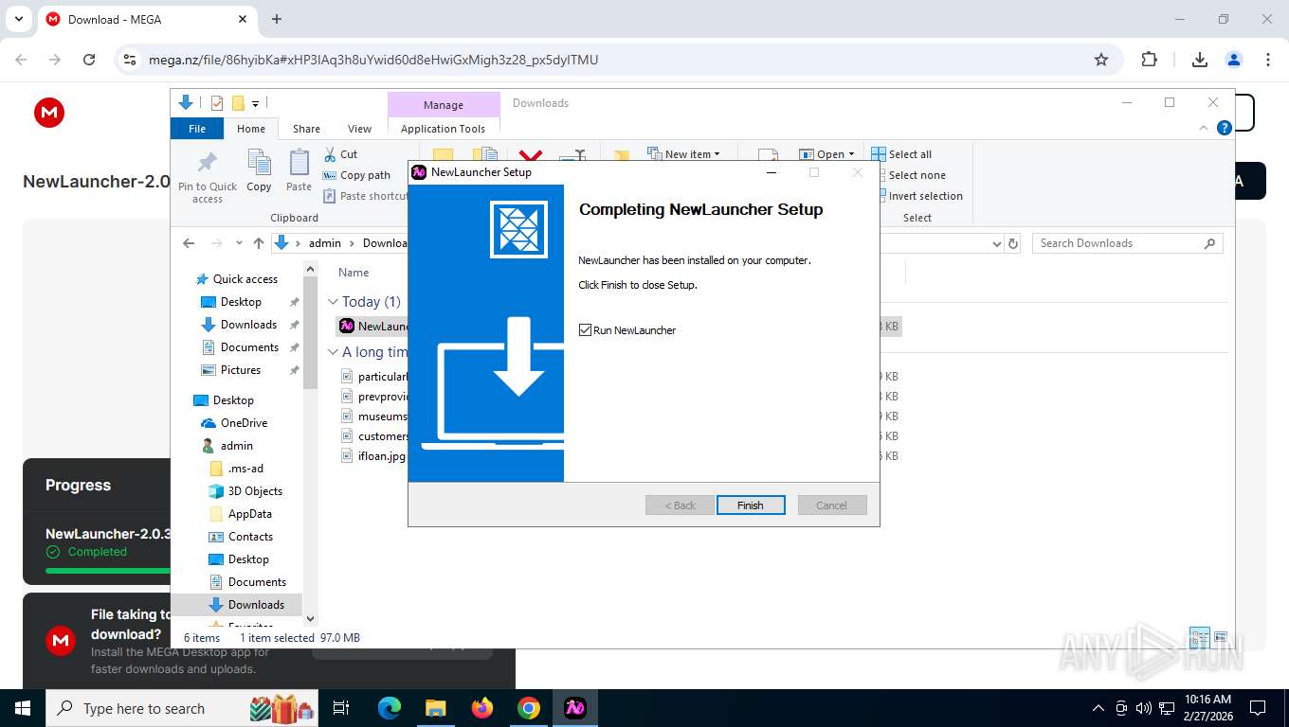The image size is (1289, 727).
Task: Open the Chrome extensions icon
Action: point(1149,60)
